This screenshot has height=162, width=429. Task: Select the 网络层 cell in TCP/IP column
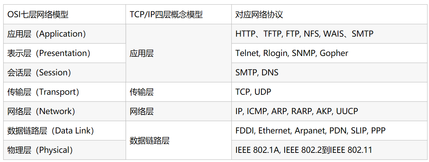[179, 111]
